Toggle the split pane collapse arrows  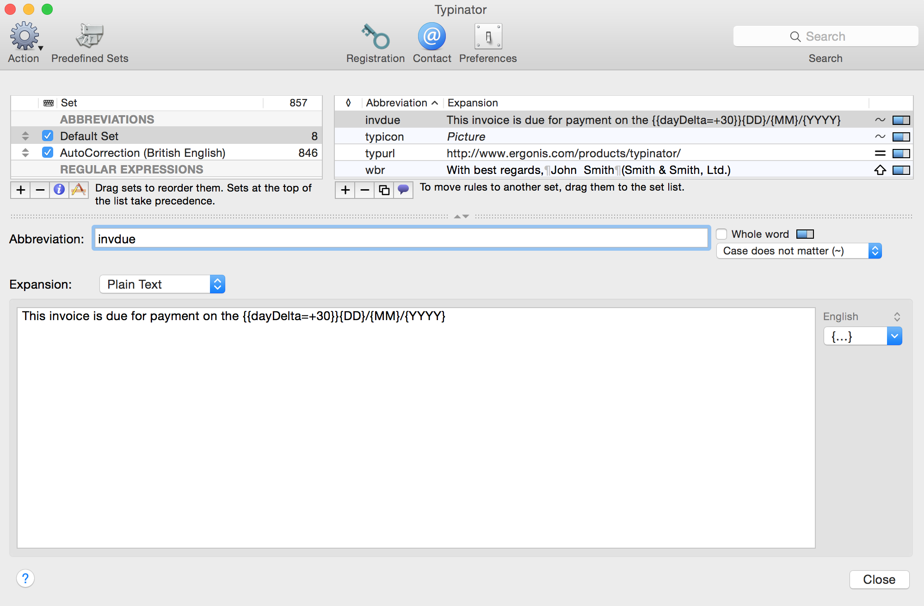pyautogui.click(x=462, y=216)
